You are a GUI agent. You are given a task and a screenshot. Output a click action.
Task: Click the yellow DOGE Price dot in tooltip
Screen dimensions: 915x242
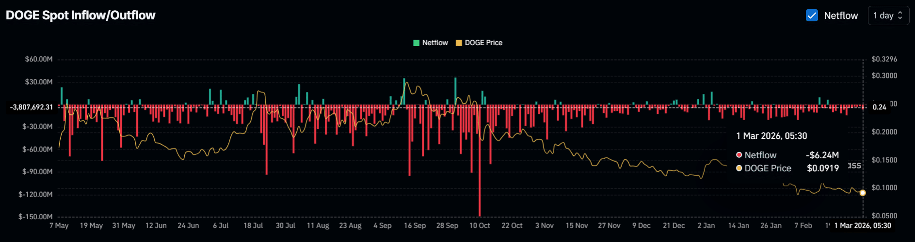pos(739,168)
